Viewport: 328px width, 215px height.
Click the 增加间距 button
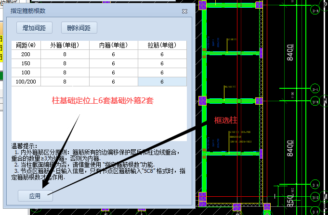34,28
